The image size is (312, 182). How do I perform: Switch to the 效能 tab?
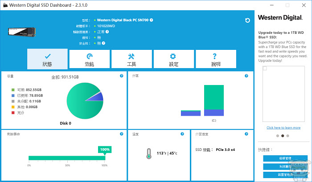pyautogui.click(x=89, y=59)
